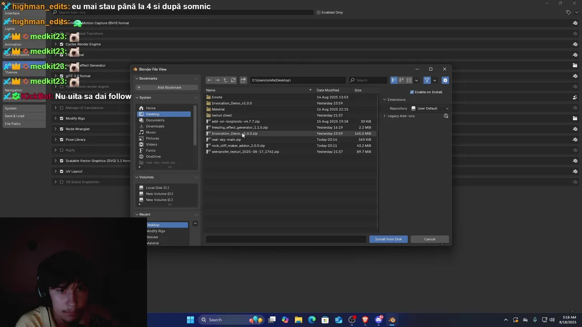
Task: Select Pictures in System list
Action: coord(164,138)
